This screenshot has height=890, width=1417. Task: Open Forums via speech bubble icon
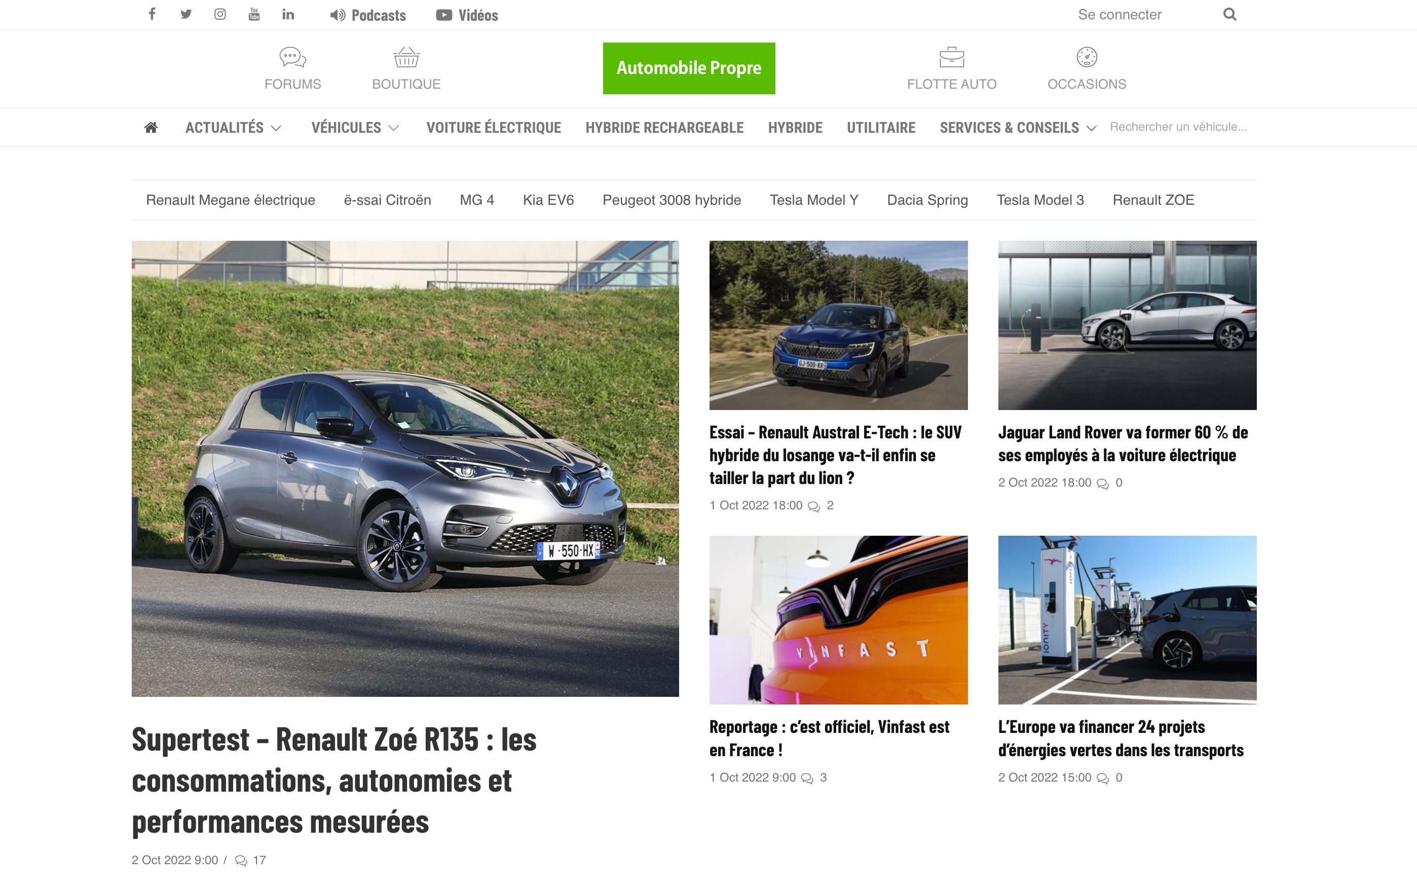click(x=292, y=57)
